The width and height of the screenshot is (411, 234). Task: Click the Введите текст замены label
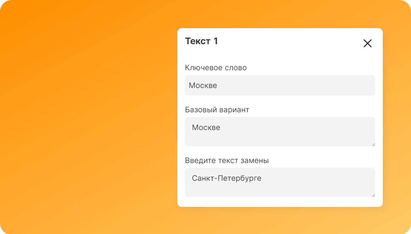(x=227, y=161)
